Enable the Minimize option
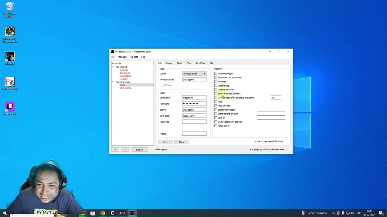This screenshot has width=387, height=217. tap(216, 82)
